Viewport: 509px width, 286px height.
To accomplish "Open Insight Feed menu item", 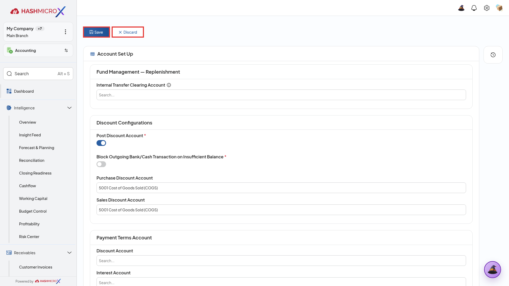I will [30, 135].
